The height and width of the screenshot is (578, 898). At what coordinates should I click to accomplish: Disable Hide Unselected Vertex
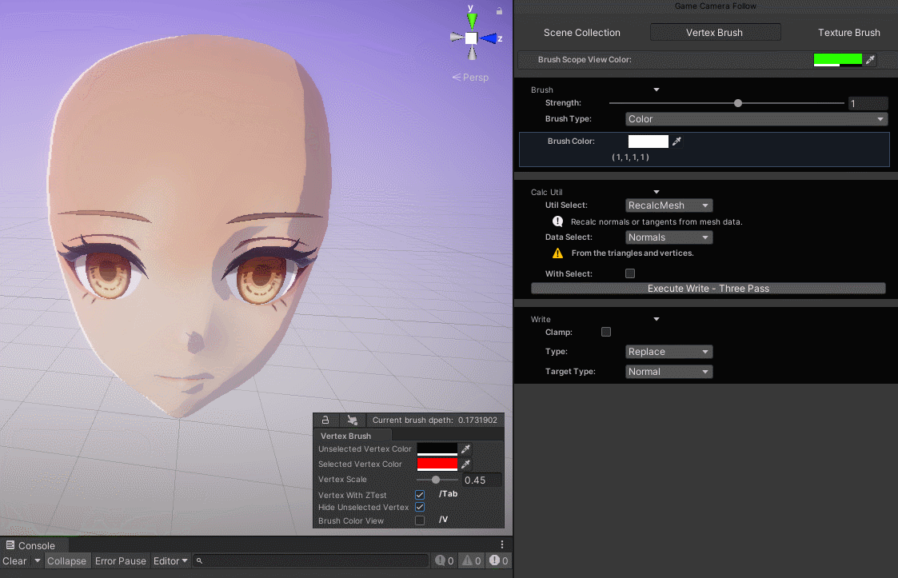(419, 507)
